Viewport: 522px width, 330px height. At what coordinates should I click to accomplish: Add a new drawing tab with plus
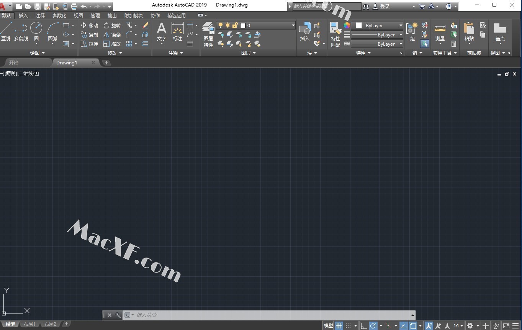(106, 63)
